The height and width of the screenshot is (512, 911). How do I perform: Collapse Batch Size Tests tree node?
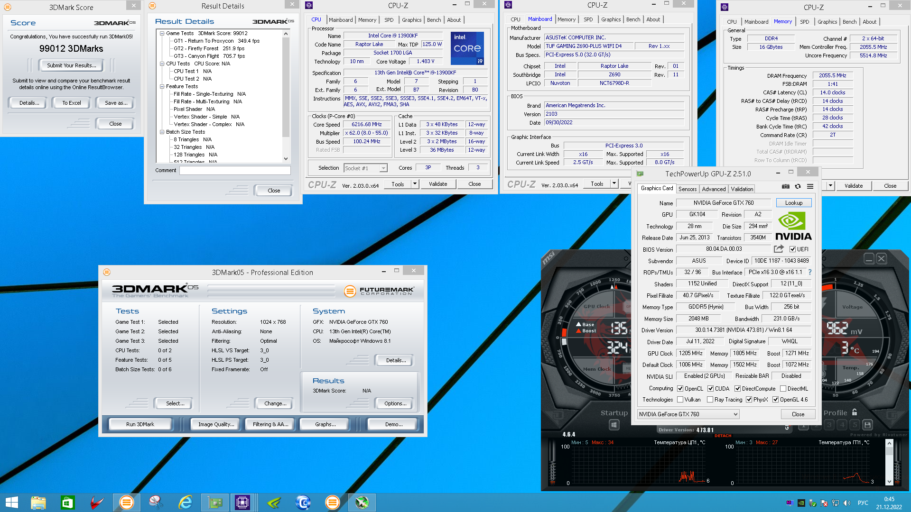pos(162,132)
